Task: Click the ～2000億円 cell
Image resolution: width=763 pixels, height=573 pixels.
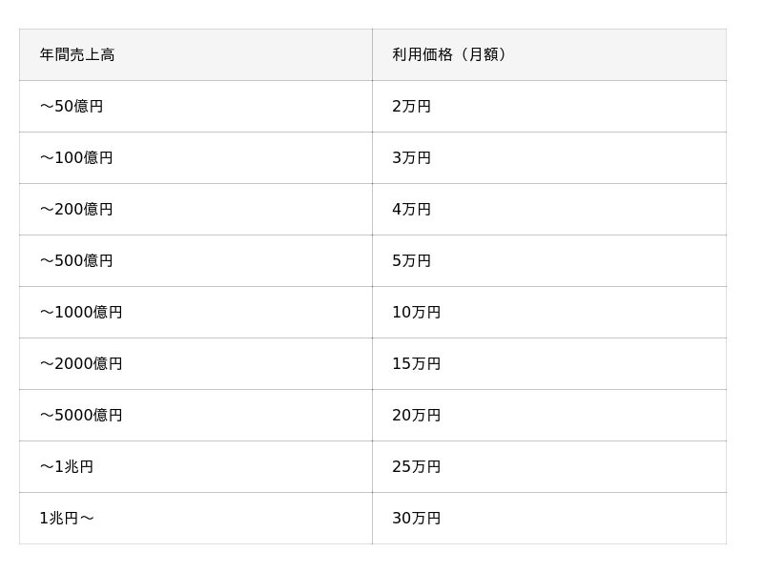Action: pos(196,364)
